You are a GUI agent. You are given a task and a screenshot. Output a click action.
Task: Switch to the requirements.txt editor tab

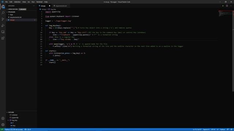pos(61,6)
